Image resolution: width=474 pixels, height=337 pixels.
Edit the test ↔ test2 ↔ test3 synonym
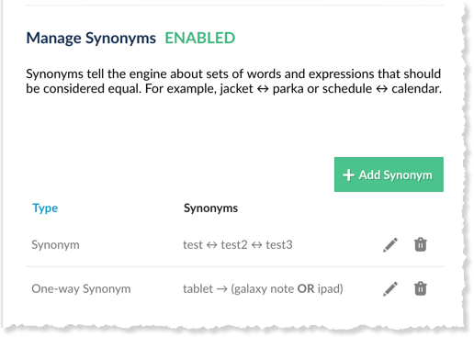[390, 245]
